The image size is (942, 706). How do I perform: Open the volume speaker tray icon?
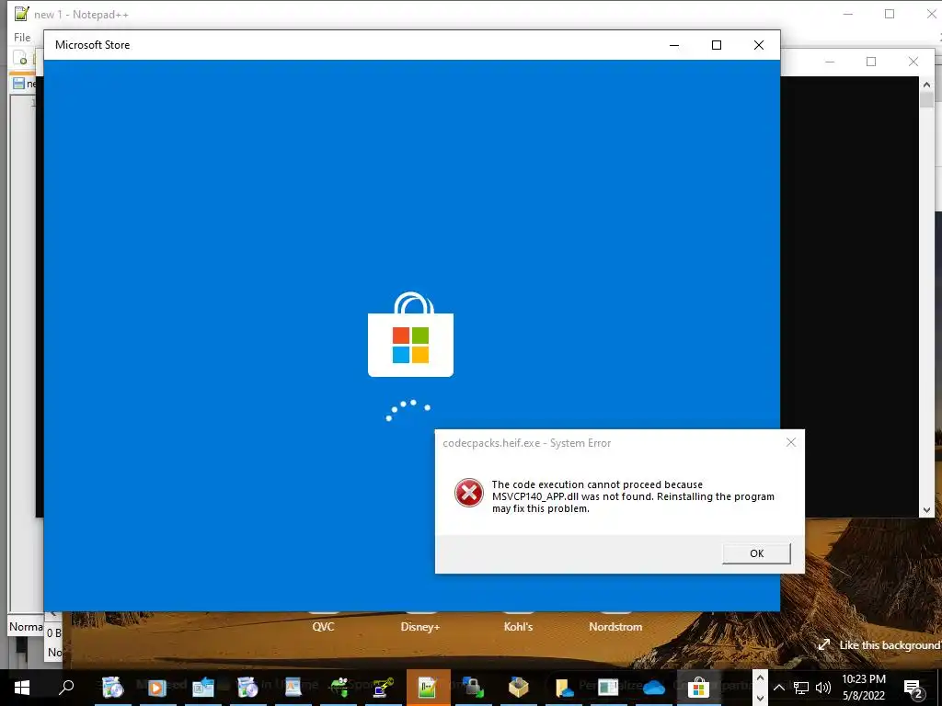pyautogui.click(x=823, y=688)
